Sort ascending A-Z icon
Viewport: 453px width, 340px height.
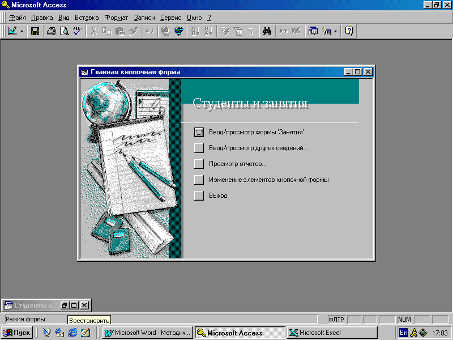195,31
